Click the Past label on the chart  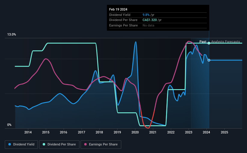203,42
